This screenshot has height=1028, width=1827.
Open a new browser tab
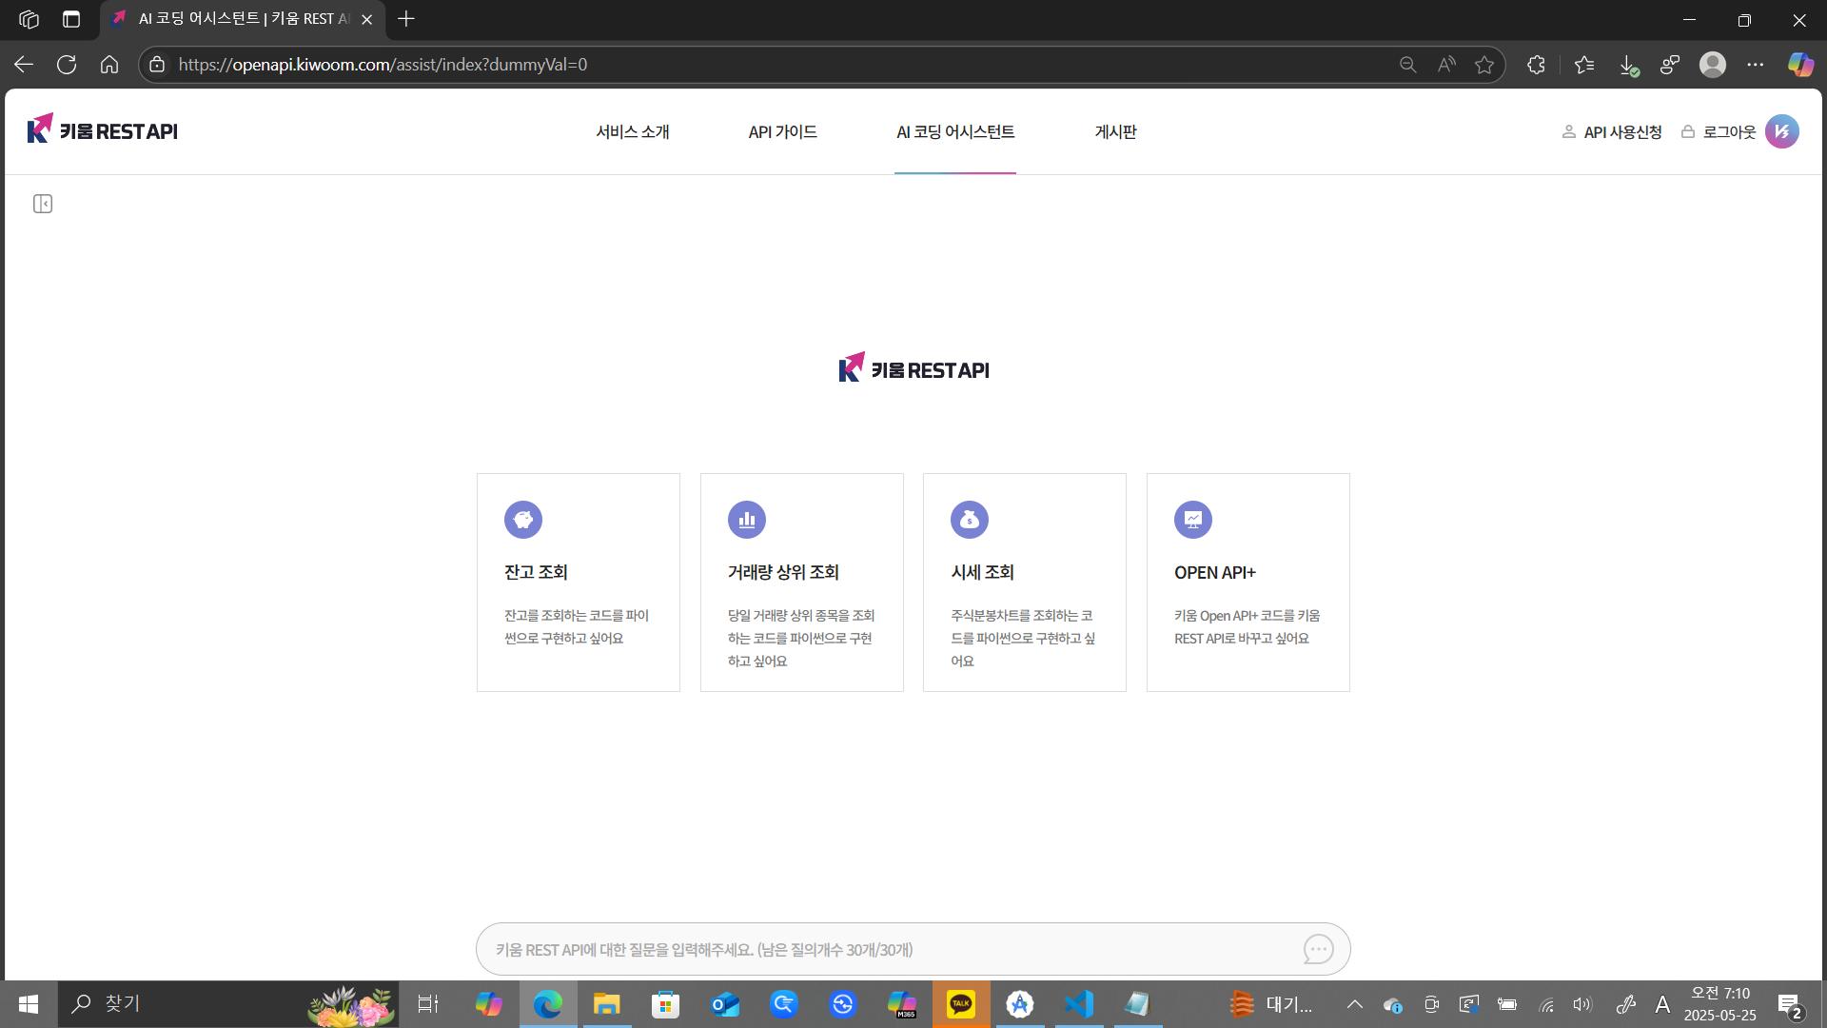[406, 19]
